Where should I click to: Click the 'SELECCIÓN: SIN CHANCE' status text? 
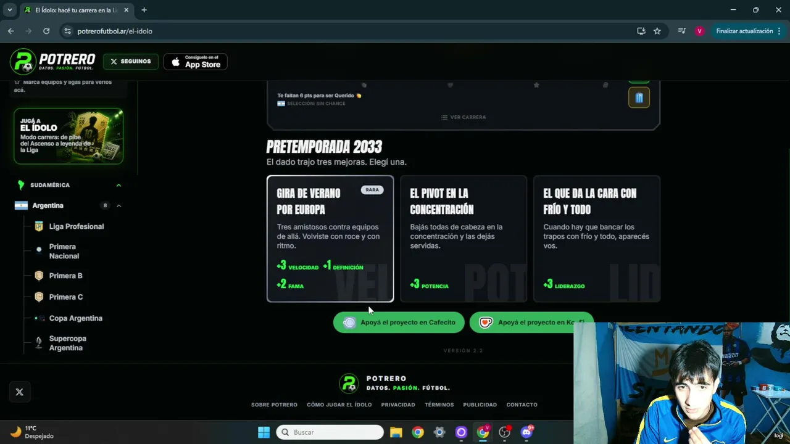[316, 104]
